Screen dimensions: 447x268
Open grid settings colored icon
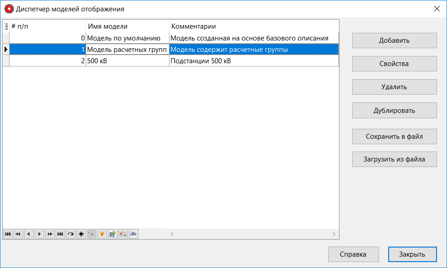click(123, 234)
